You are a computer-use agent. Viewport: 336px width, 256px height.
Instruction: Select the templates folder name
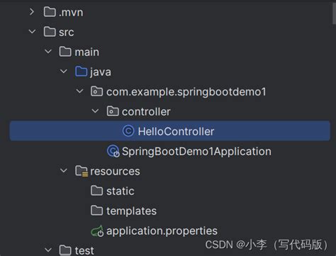coord(131,211)
